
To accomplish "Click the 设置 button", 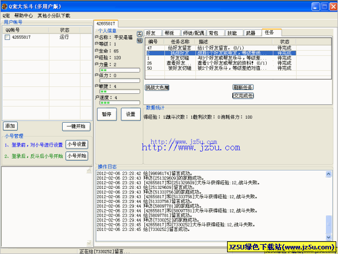I will coord(130,114).
